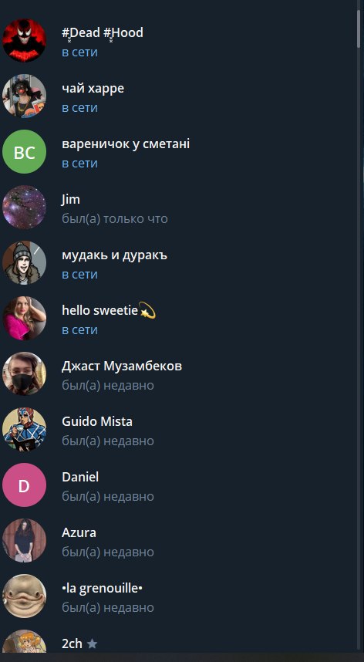Viewport: 364px width, 662px height.
Task: Click the мудакъ и дуракъ cartoon avatar
Action: (x=24, y=262)
